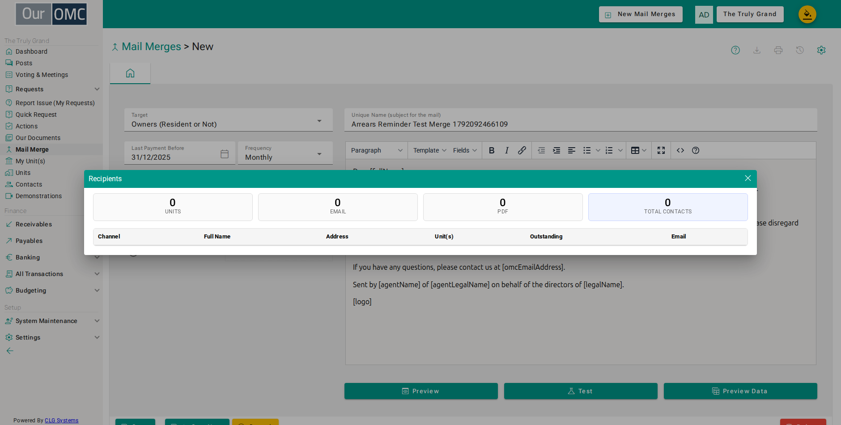Close the Recipients dialog
This screenshot has width=841, height=425.
pos(748,178)
